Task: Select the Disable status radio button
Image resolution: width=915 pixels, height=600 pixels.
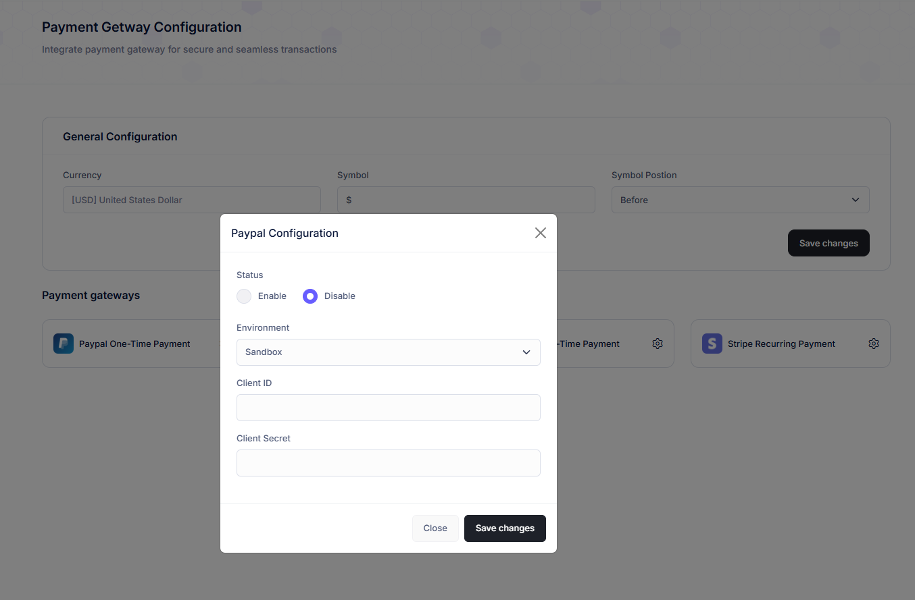Action: click(310, 296)
